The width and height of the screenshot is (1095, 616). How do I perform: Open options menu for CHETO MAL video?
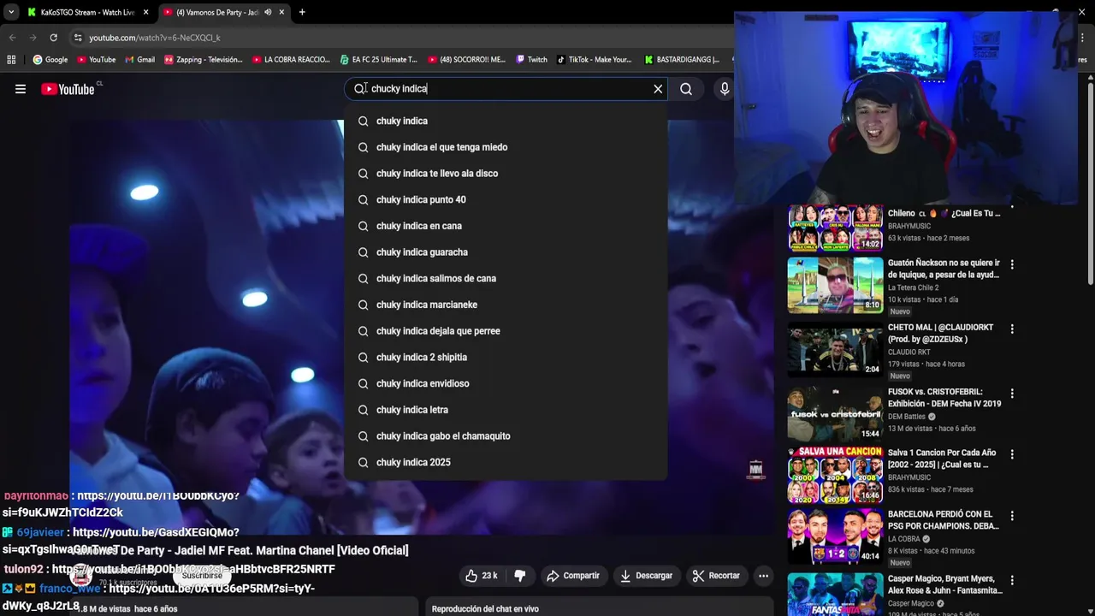point(1012,329)
